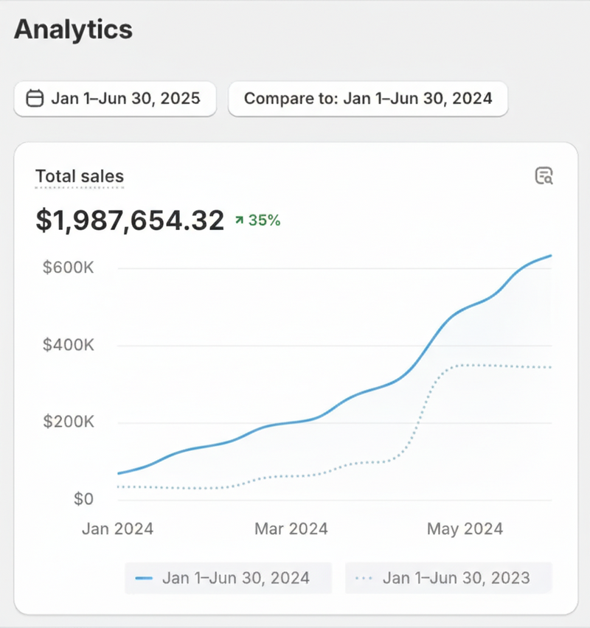Select the Jan 2024 axis marker

click(x=118, y=528)
